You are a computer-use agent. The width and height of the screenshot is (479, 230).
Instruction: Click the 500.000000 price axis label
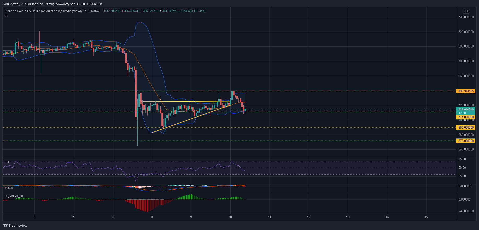[x=466, y=46]
